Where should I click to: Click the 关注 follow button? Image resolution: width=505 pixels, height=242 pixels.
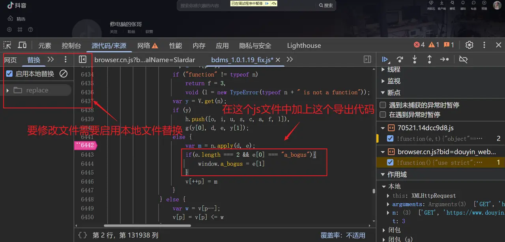pos(114,31)
